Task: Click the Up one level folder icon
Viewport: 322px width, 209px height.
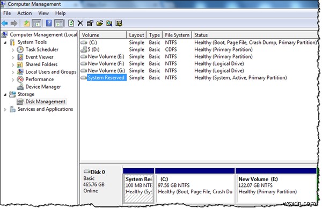Action: (x=26, y=24)
